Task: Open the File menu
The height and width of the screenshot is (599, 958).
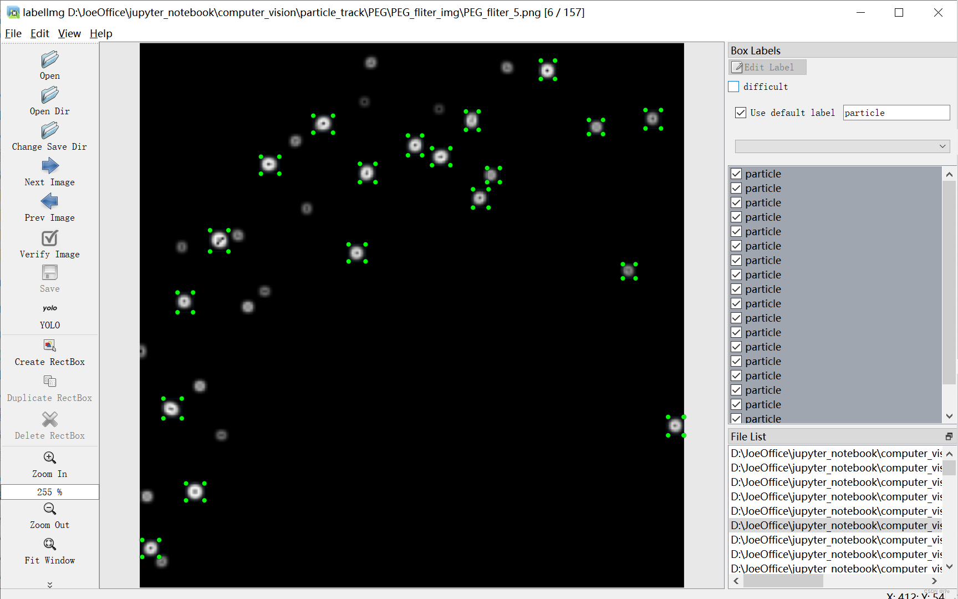Action: 13,33
